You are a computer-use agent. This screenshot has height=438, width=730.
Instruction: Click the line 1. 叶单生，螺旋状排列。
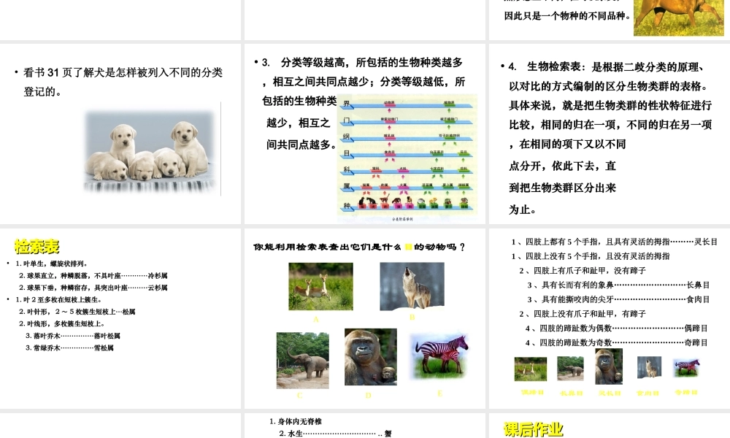point(52,264)
